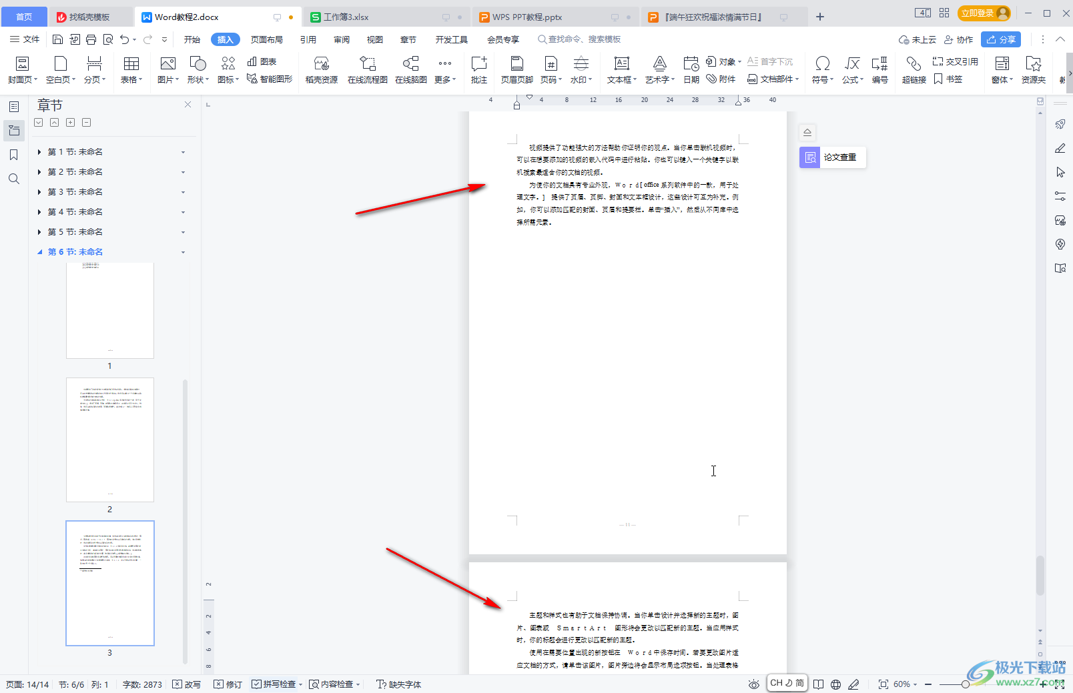Insert a picture (图片)
Image resolution: width=1073 pixels, height=693 pixels.
[x=168, y=70]
